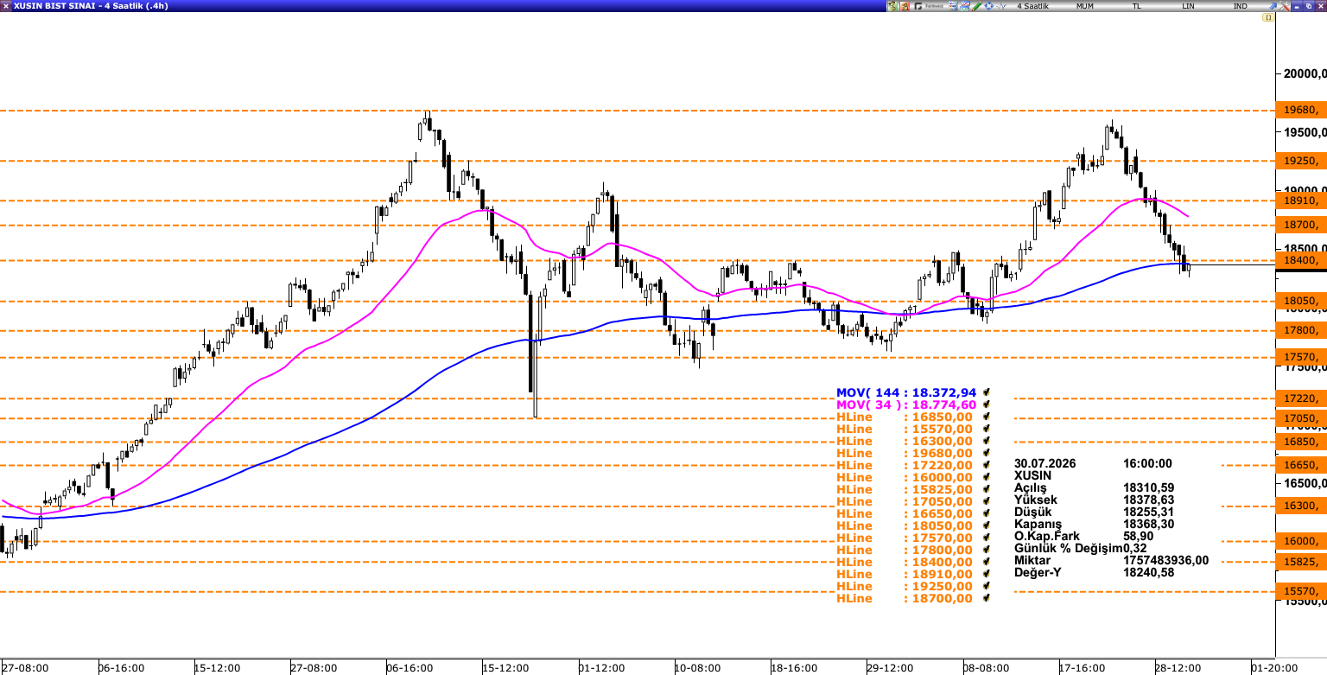Open the 4 Saatlik timeframe dropdown
The width and height of the screenshot is (1327, 675).
(1032, 6)
